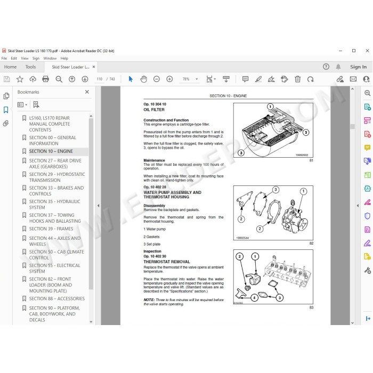Send file by email envelope icon
This screenshot has height=373, width=373.
click(x=353, y=79)
